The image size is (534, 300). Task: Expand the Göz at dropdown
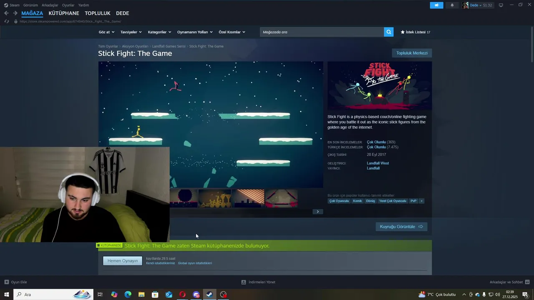pos(106,32)
